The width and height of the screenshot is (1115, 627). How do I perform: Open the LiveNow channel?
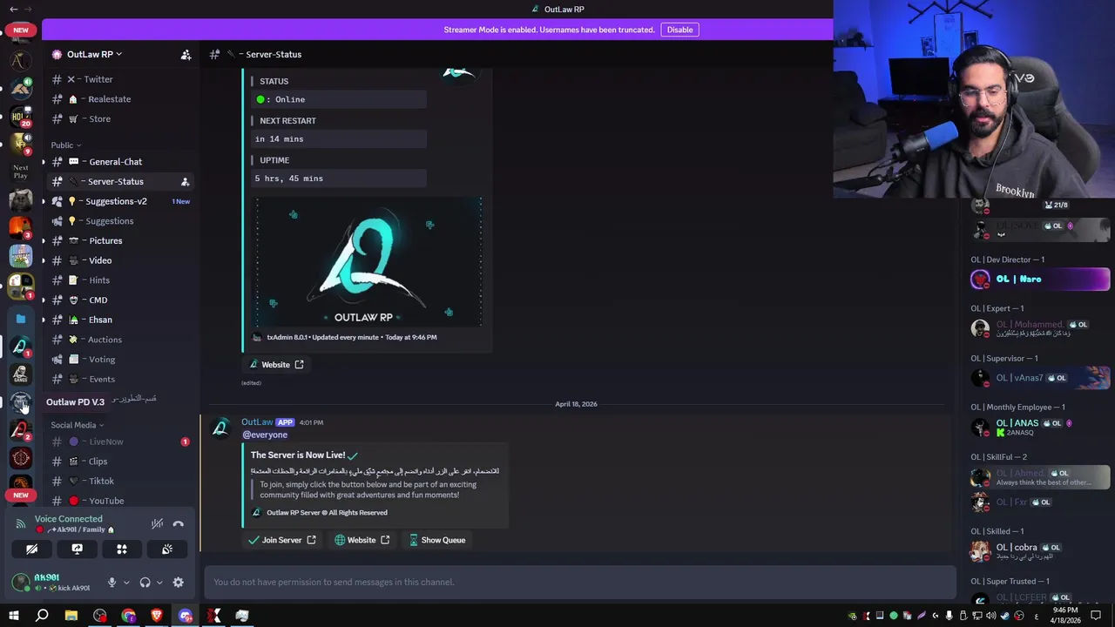(x=120, y=442)
